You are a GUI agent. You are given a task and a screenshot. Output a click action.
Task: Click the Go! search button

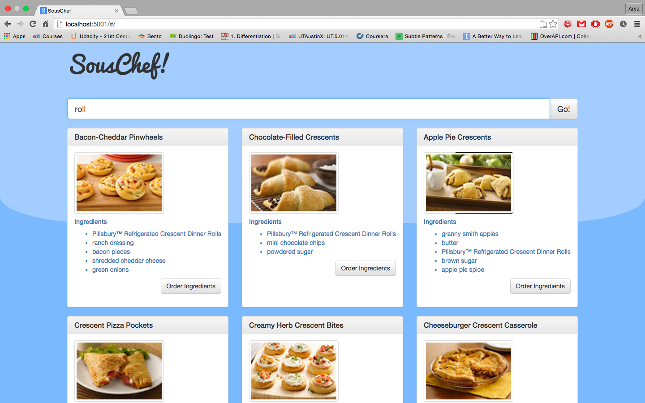[563, 109]
